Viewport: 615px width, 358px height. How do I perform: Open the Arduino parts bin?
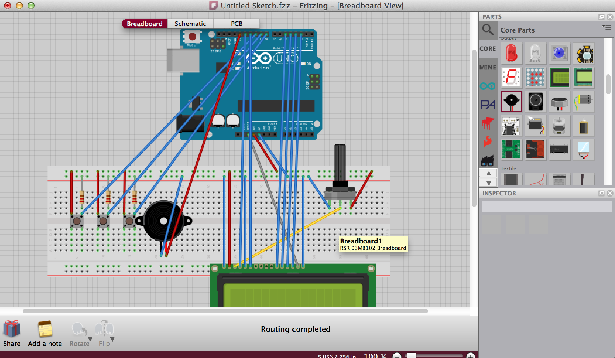coord(487,86)
